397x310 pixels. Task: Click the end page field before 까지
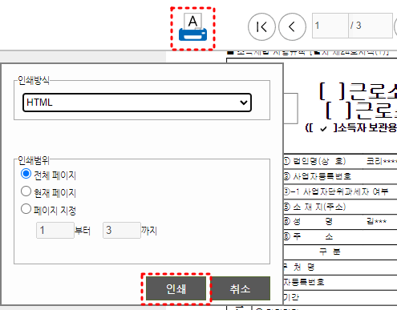point(122,230)
